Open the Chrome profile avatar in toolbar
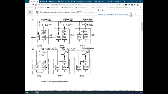 click(x=138, y=5)
